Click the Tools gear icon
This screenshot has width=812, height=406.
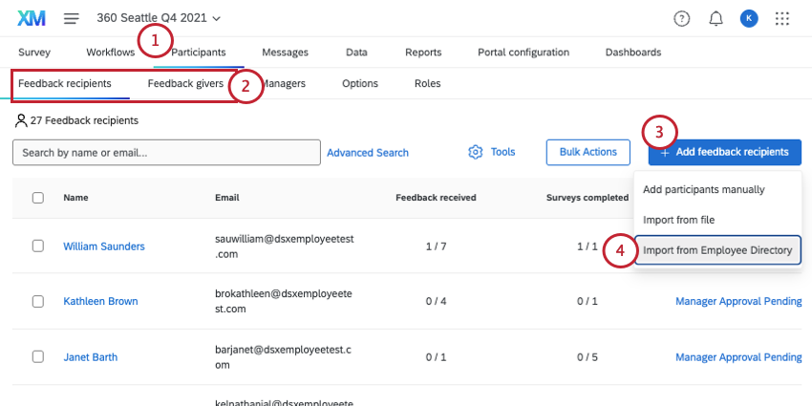pos(475,152)
